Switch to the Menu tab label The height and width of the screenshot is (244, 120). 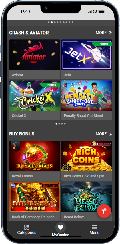coord(95,233)
